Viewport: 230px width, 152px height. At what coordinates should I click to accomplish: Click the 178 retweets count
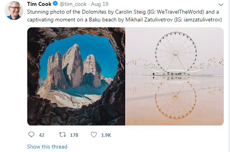tap(74, 135)
